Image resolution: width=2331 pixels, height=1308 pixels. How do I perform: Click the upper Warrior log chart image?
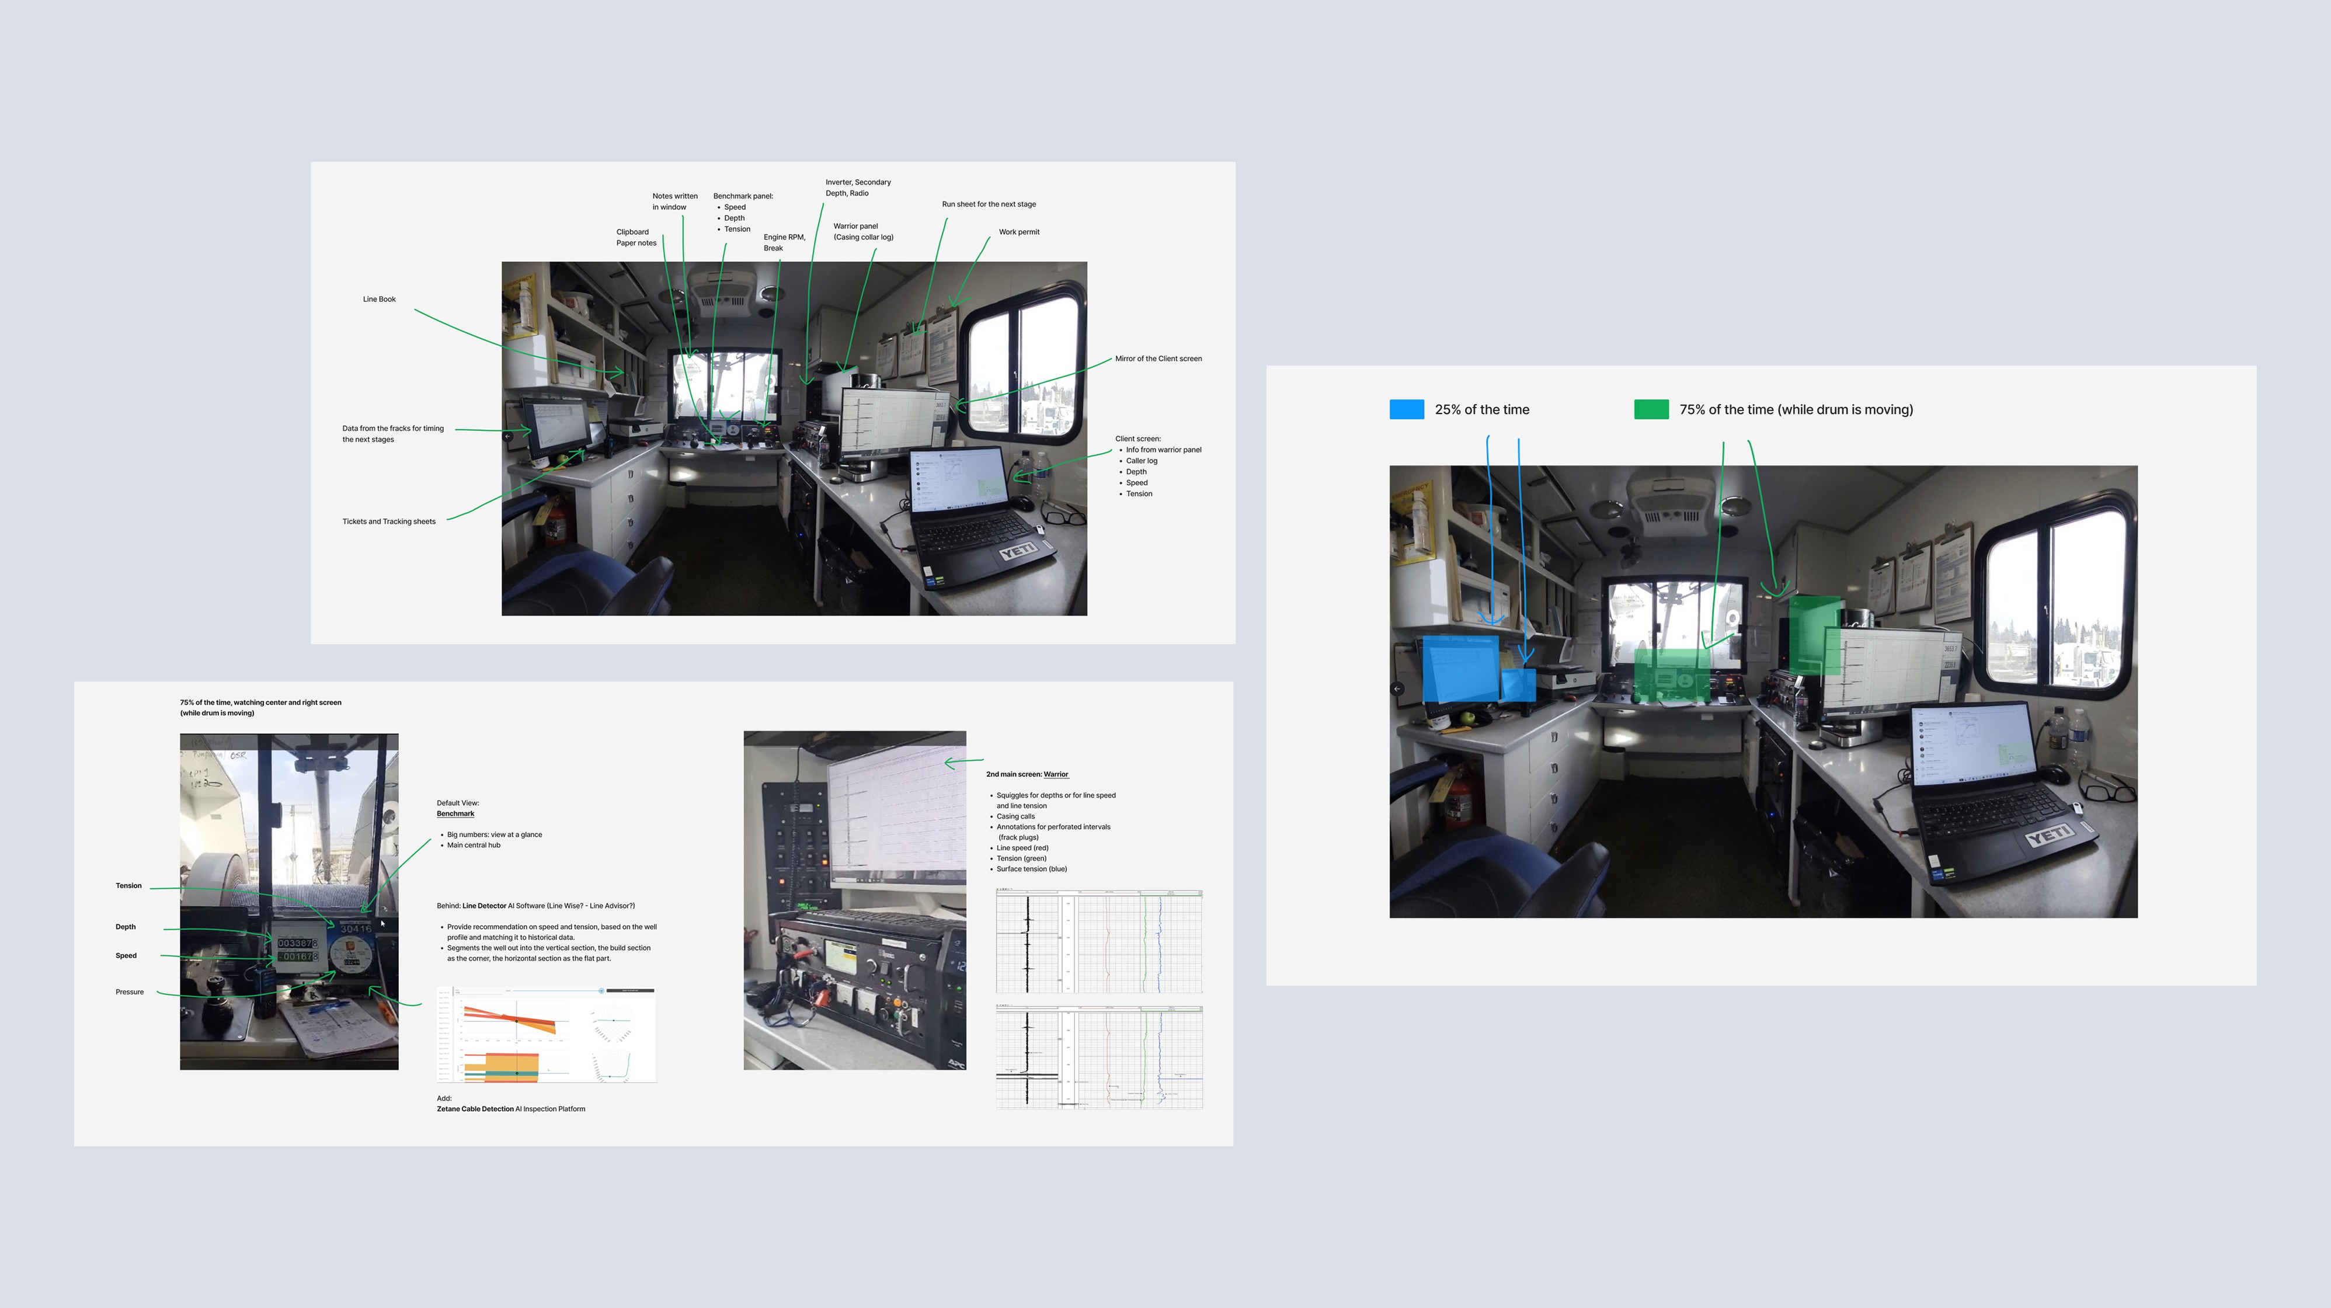pos(1098,941)
